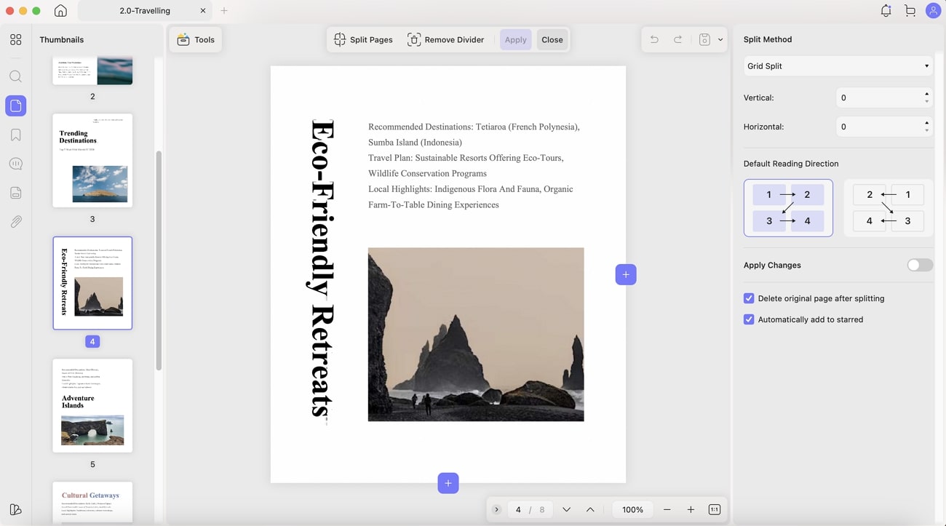Open the shopping cart icon
The image size is (946, 526).
click(x=910, y=11)
